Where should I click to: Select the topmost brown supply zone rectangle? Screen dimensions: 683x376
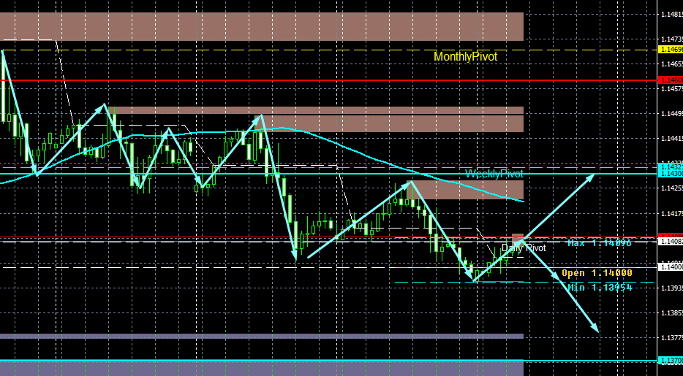[261, 26]
